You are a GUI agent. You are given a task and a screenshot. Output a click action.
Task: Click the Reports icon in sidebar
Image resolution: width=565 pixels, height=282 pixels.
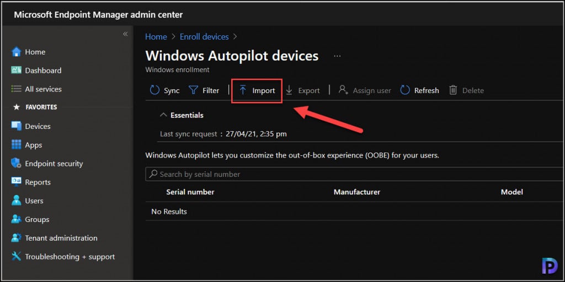16,182
